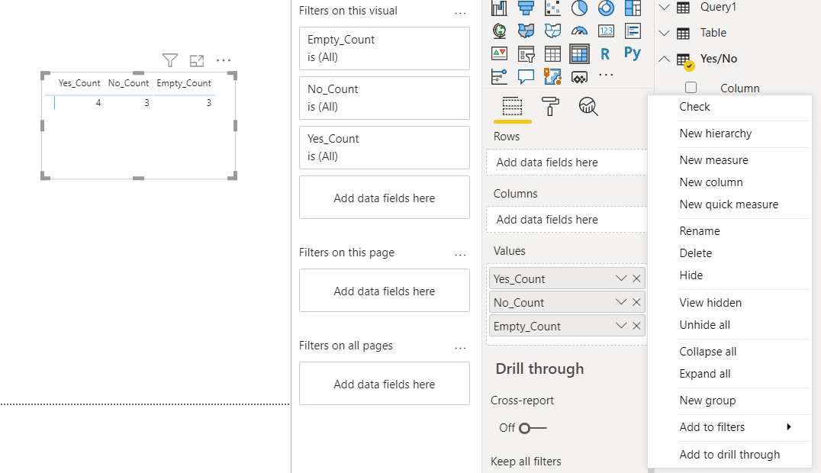821x473 pixels.
Task: Select the Slicer visualization
Action: (x=526, y=53)
